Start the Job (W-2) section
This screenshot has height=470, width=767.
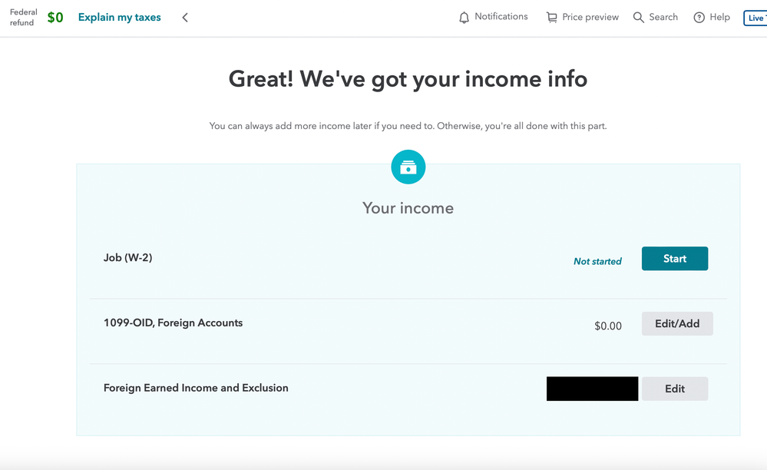point(675,258)
